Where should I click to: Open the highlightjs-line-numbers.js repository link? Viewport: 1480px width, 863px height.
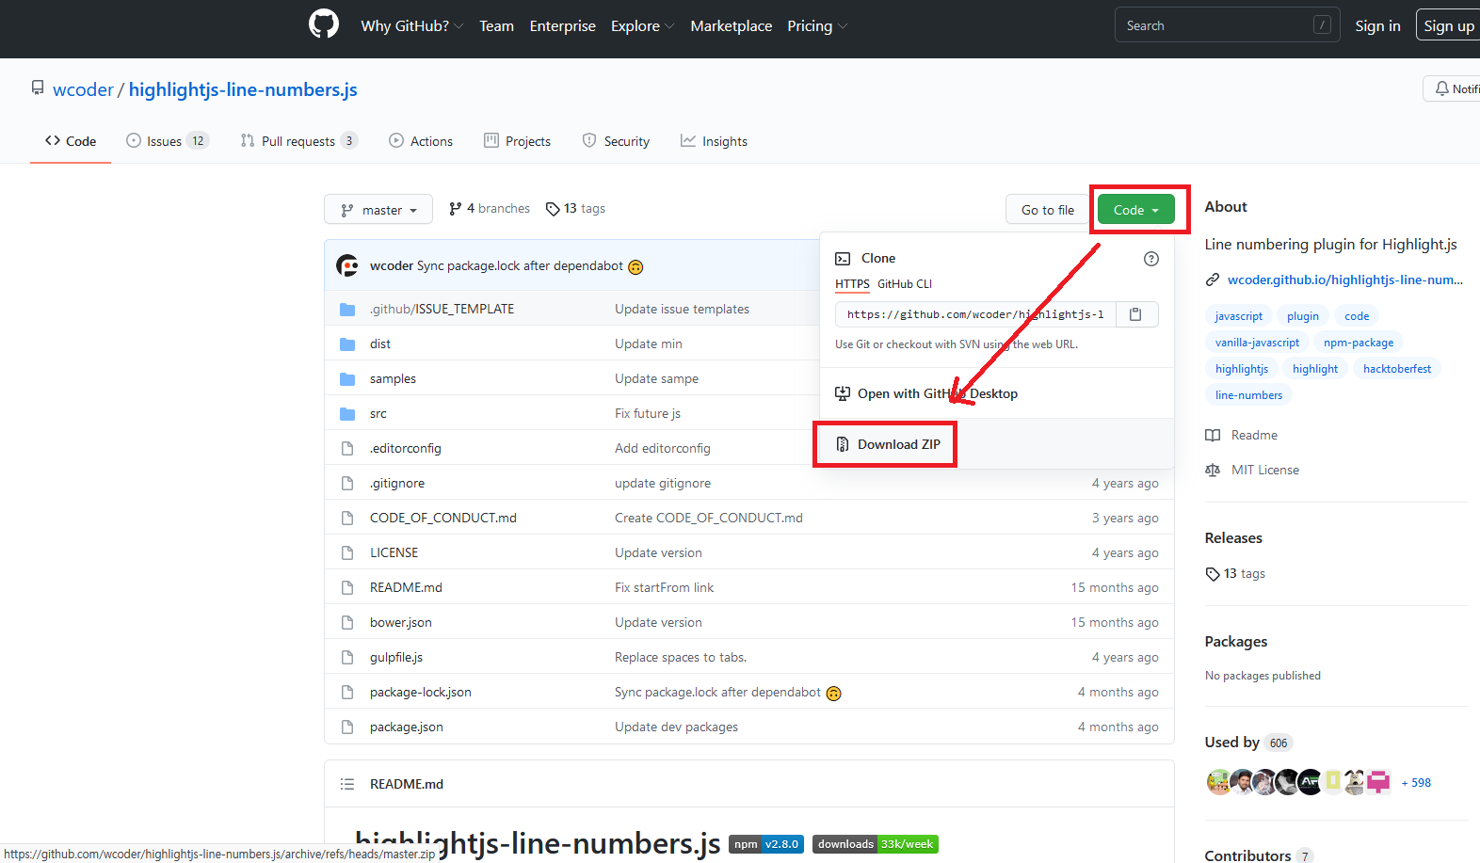pos(243,89)
